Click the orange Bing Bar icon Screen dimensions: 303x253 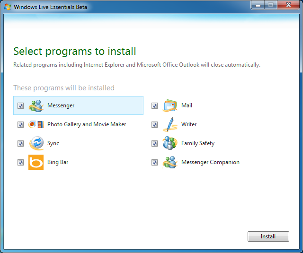[36, 162]
